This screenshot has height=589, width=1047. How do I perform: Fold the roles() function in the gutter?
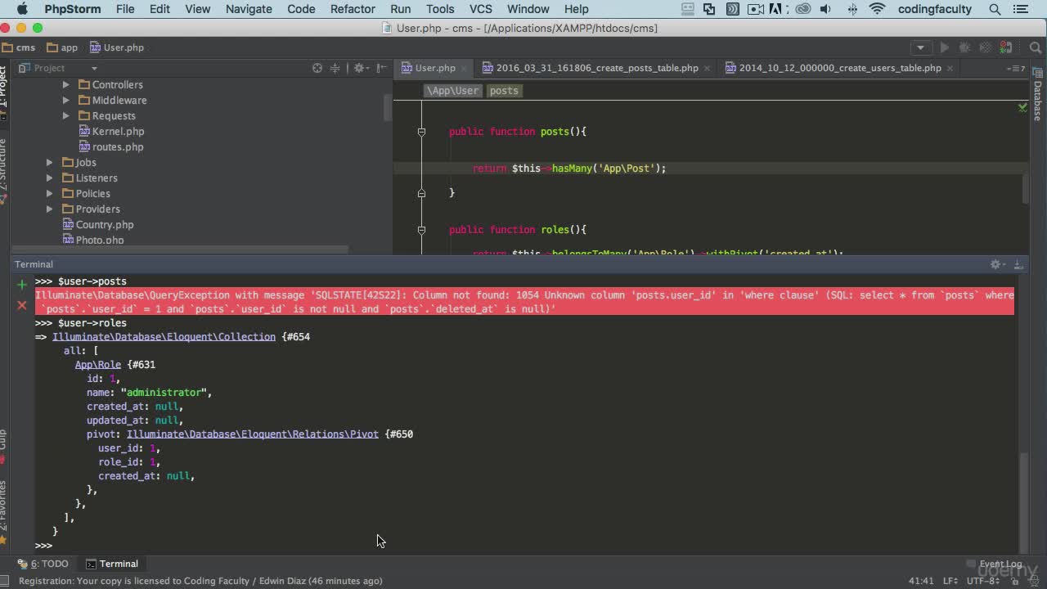(x=421, y=230)
